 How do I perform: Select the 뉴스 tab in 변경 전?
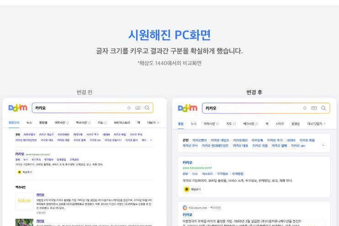pos(29,123)
